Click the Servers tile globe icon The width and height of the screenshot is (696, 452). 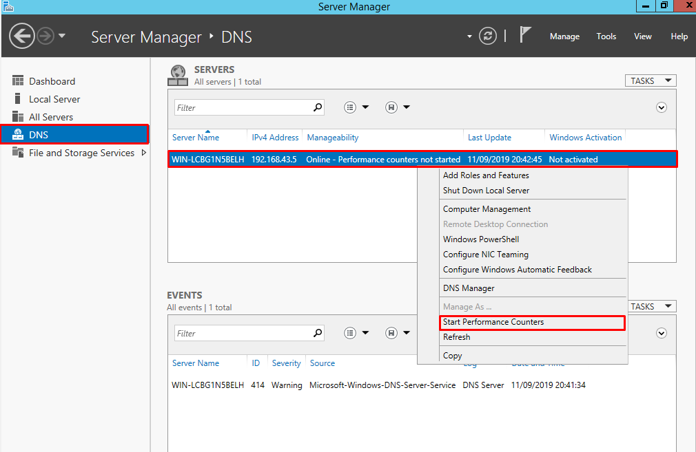click(x=178, y=76)
